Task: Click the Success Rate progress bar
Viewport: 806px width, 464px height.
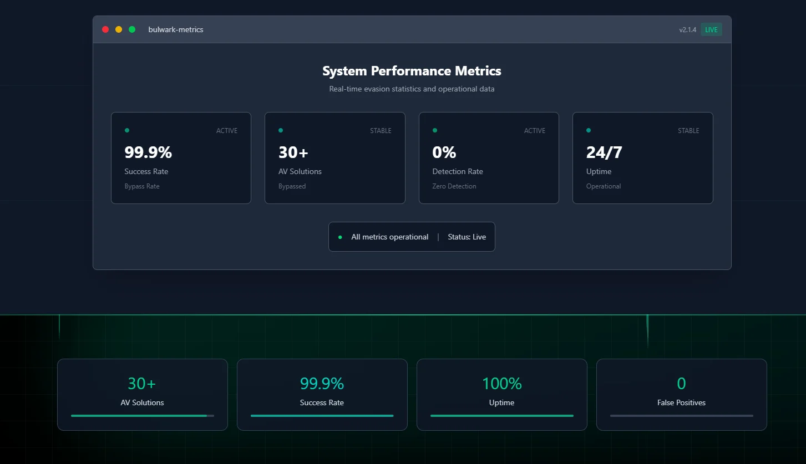Action: pos(322,416)
